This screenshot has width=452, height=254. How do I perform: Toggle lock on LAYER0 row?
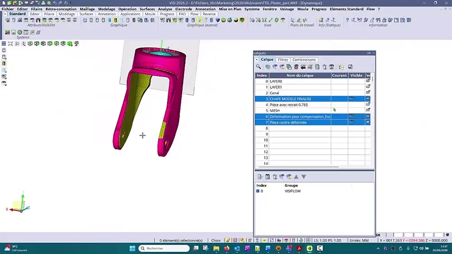pos(368,81)
